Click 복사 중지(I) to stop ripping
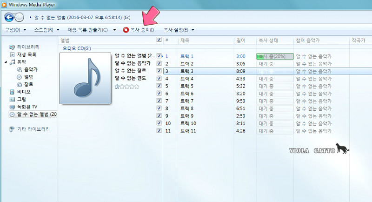 pos(139,30)
